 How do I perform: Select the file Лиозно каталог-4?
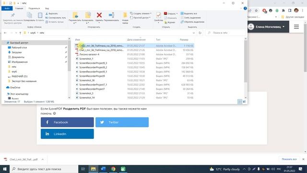click(x=89, y=54)
